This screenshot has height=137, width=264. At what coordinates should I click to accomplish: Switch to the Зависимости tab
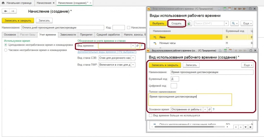[68, 34]
